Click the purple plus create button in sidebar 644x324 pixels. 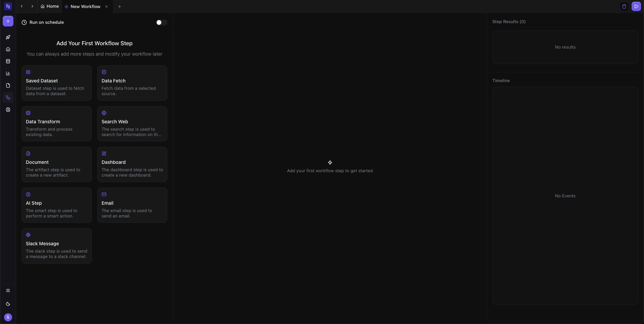tap(8, 21)
